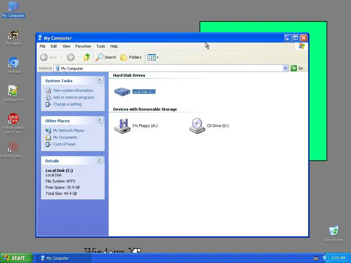Open the Back history dropdown arrow
The image size is (351, 263).
coord(61,57)
